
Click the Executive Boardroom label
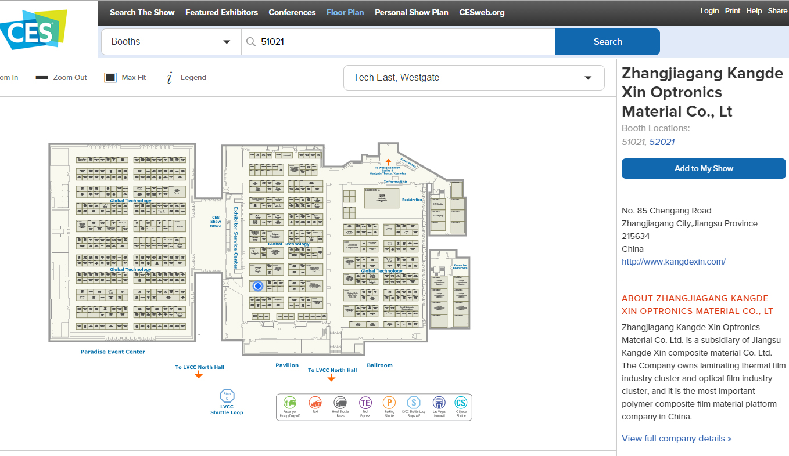tap(460, 266)
